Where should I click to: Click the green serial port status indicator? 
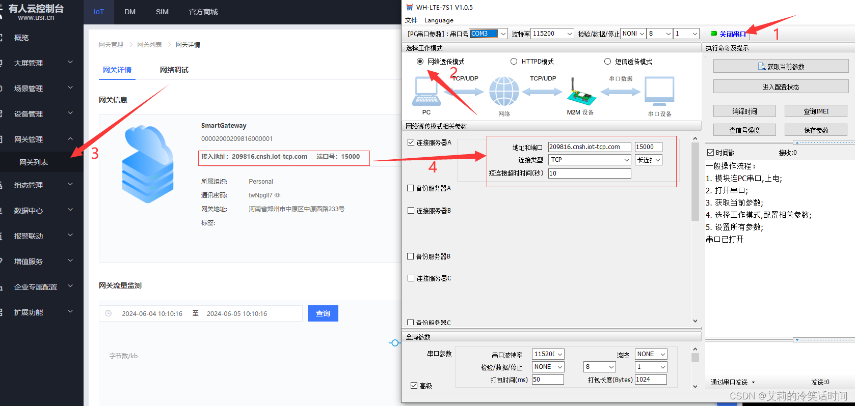click(714, 34)
